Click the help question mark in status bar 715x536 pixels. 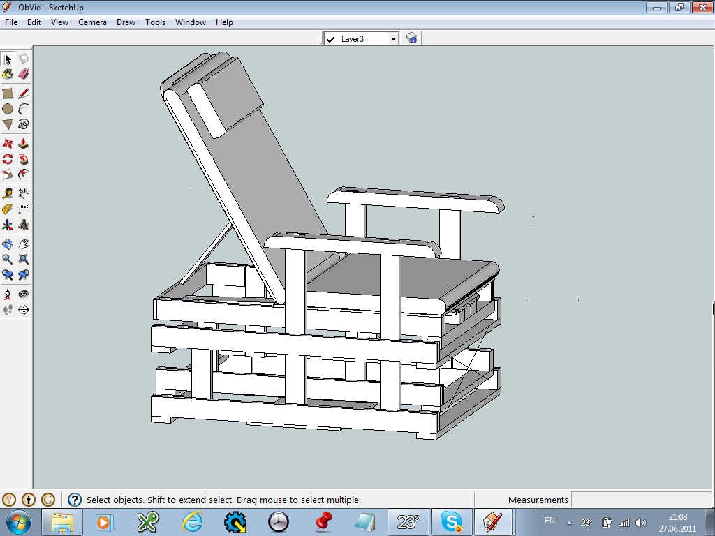(74, 500)
